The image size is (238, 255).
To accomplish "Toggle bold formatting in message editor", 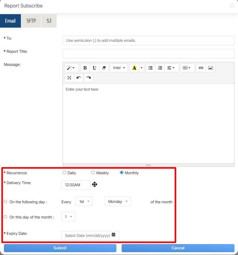I will point(85,68).
